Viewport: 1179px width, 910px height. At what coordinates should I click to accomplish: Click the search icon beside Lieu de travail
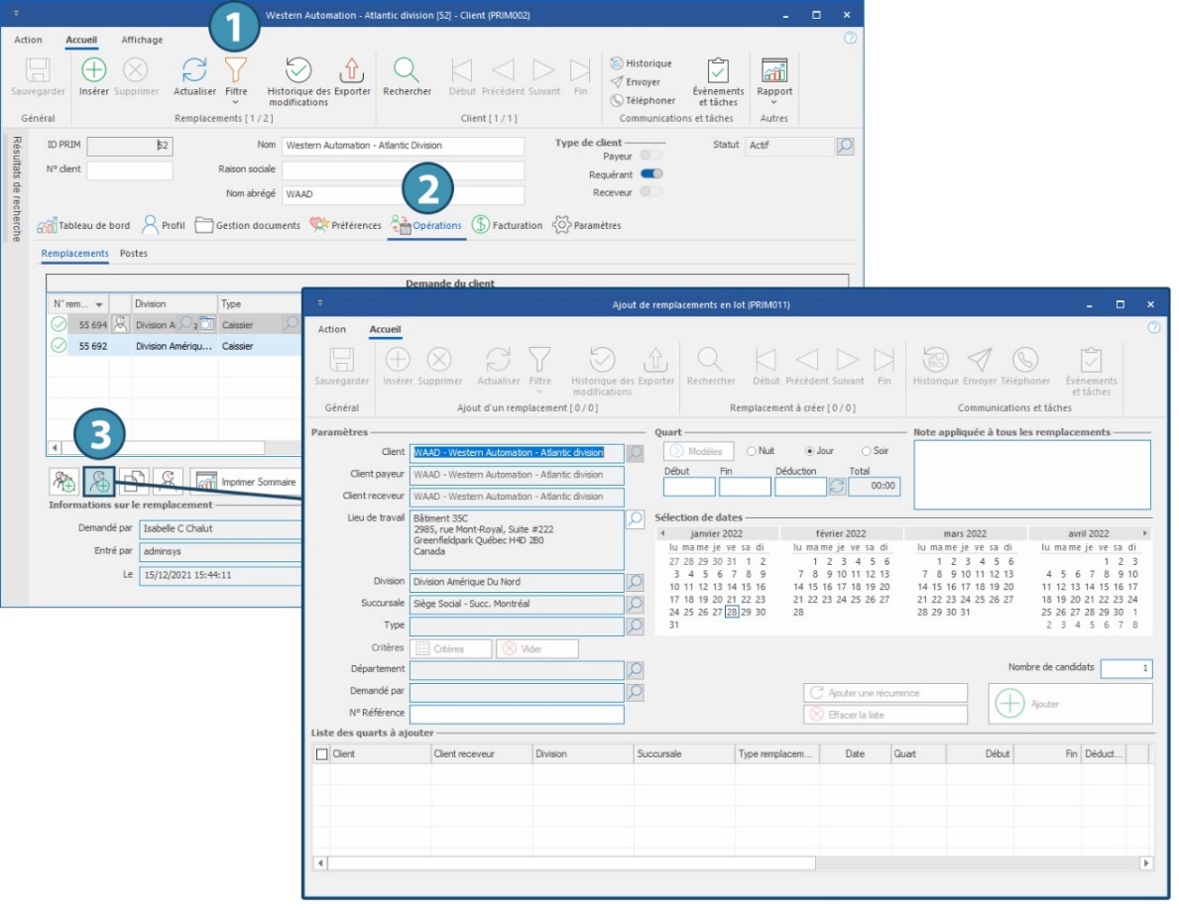click(x=636, y=518)
